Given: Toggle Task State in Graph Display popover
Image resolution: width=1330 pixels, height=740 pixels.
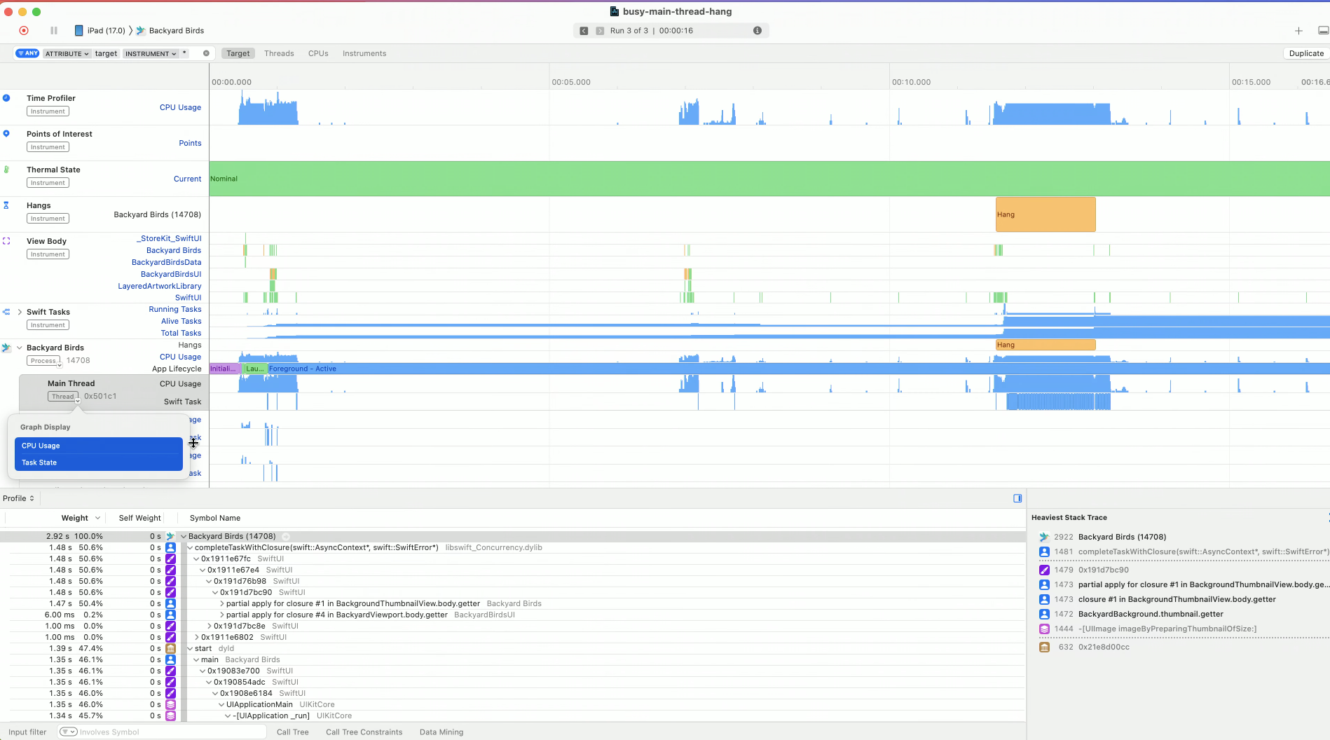Looking at the screenshot, I should tap(98, 463).
